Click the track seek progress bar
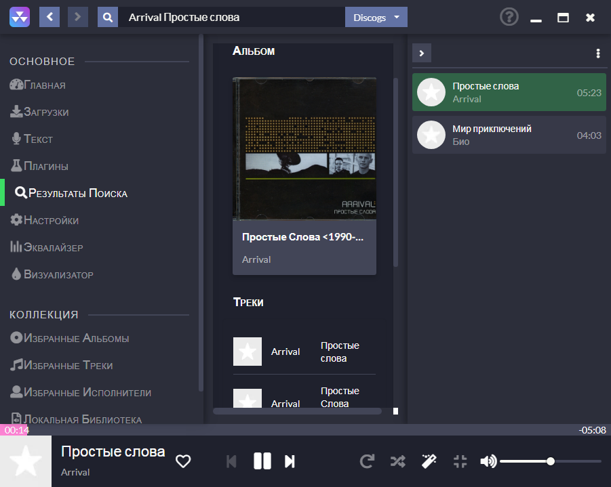 point(305,430)
